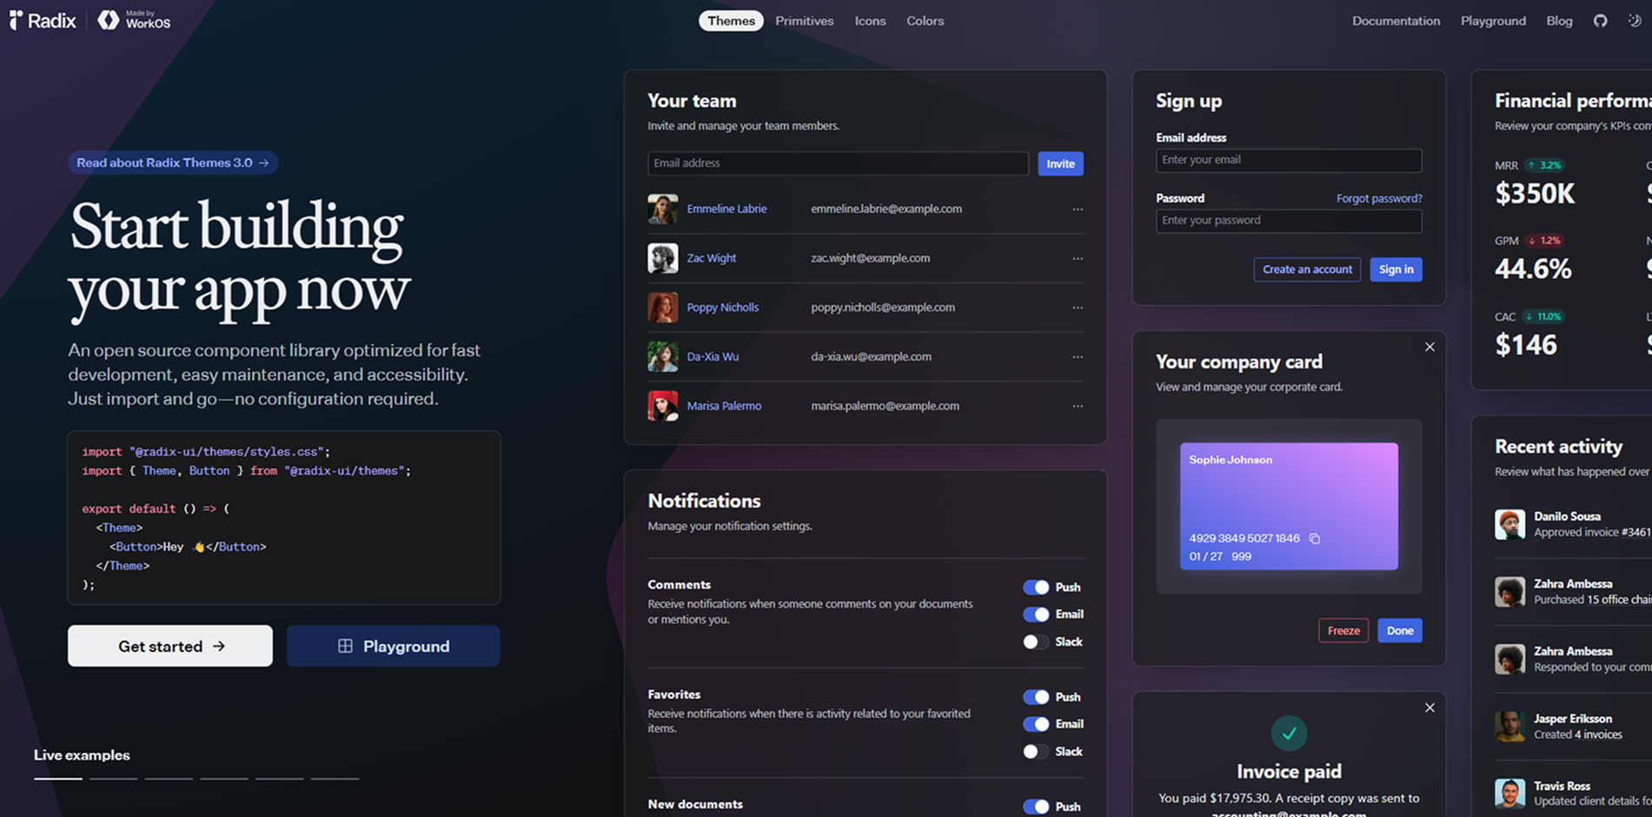Click the $350K MRR value
Viewport: 1652px width, 817px height.
(x=1534, y=193)
